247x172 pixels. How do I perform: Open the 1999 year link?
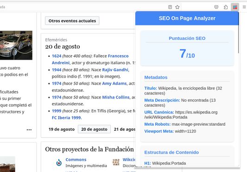(x=57, y=111)
